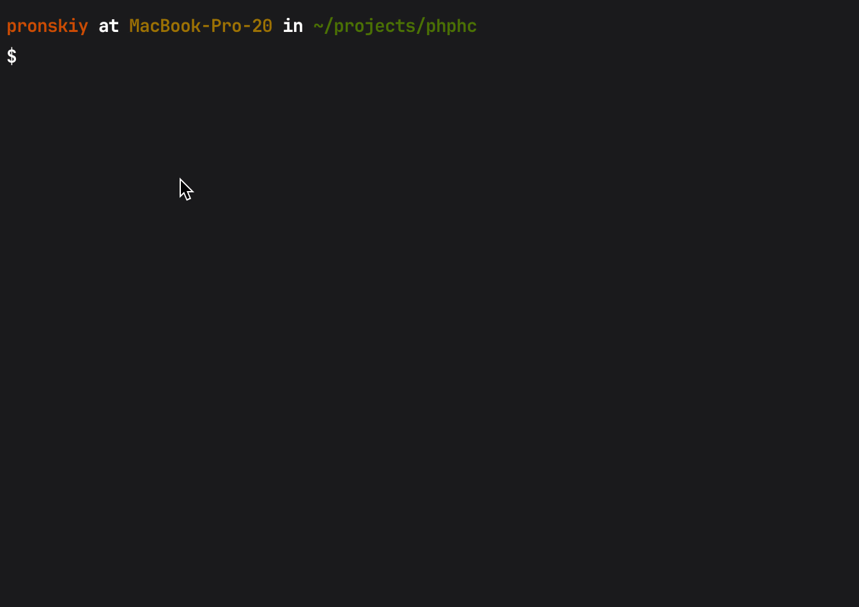The image size is (859, 607).
Task: Click the "projects" segment of the path
Action: tap(375, 26)
